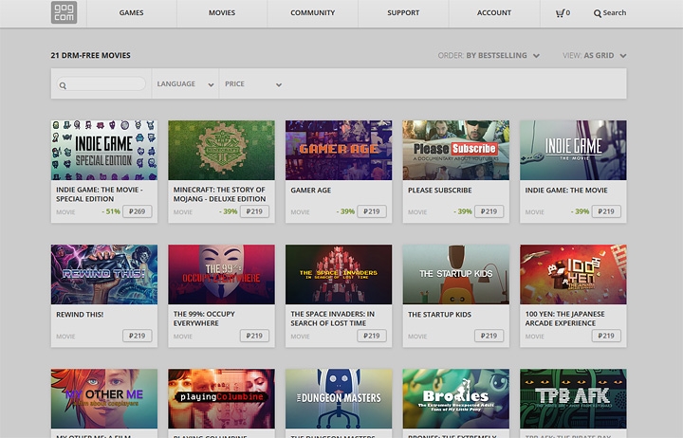The width and height of the screenshot is (683, 438).
Task: Expand the Price filter dropdown
Action: (252, 84)
